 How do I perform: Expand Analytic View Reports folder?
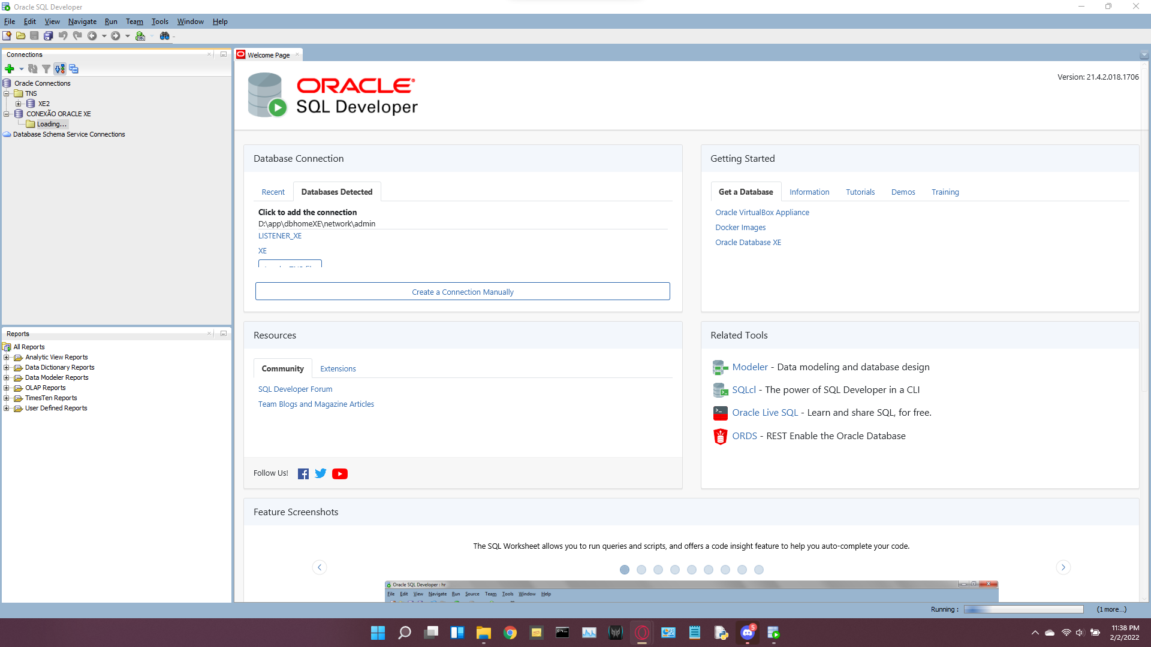pos(7,357)
